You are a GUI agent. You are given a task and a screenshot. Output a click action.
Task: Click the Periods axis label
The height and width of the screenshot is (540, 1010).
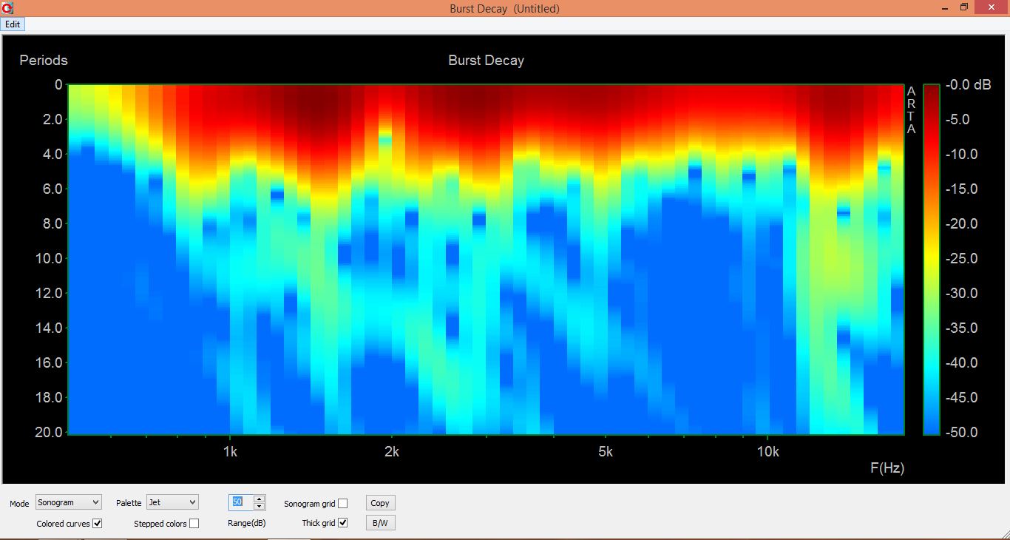coord(44,61)
